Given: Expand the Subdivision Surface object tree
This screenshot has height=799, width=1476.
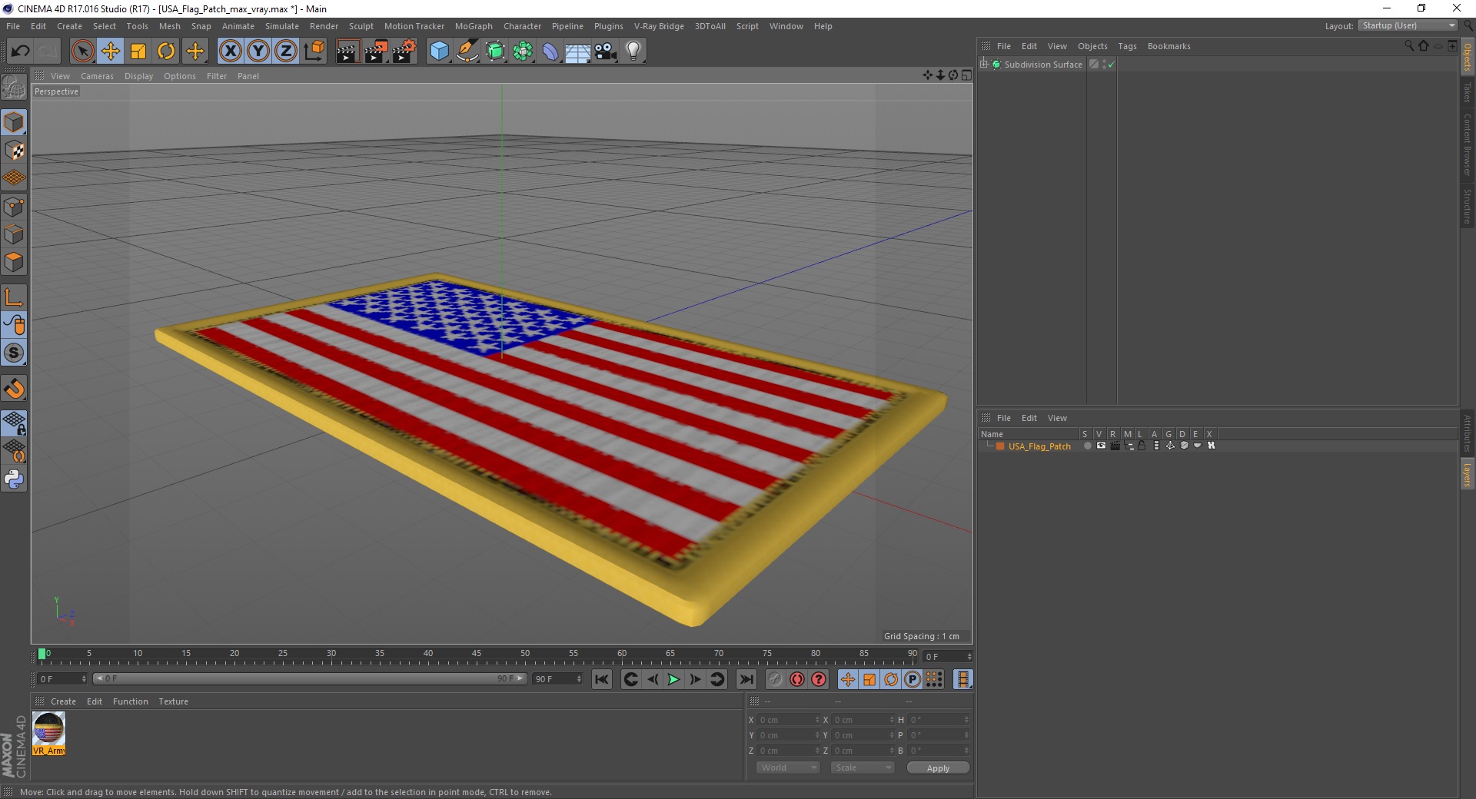Looking at the screenshot, I should click(984, 65).
